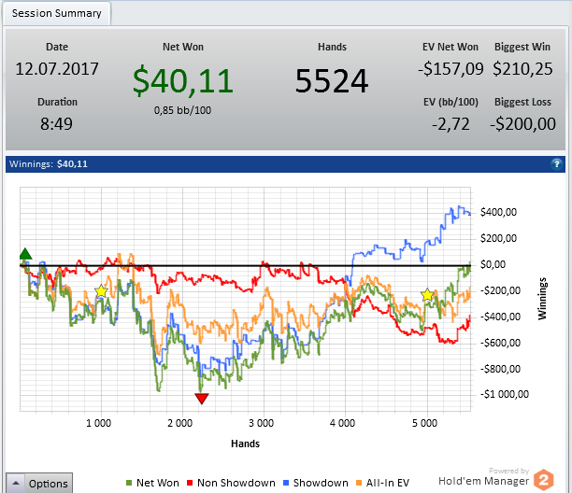572x493 pixels.
Task: Click the duration value 8:49
Action: coord(56,124)
